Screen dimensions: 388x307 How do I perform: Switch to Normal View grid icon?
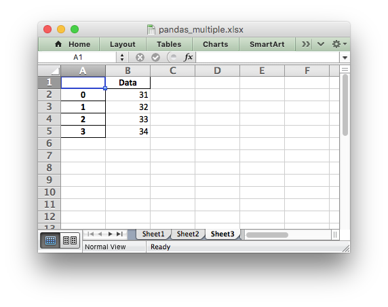[x=50, y=240]
